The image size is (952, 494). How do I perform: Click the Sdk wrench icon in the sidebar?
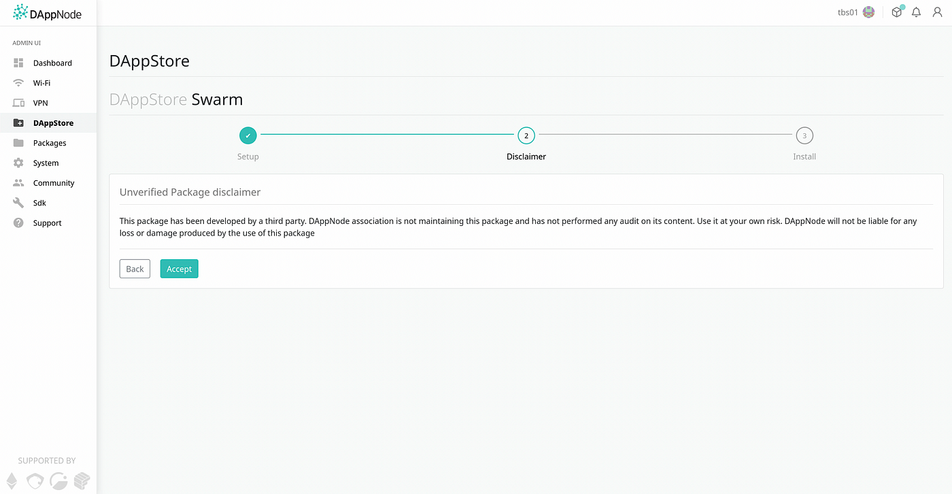click(18, 203)
